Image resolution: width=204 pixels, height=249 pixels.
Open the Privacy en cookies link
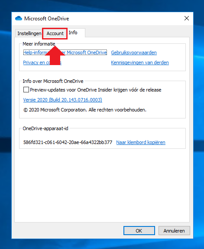(x=42, y=62)
